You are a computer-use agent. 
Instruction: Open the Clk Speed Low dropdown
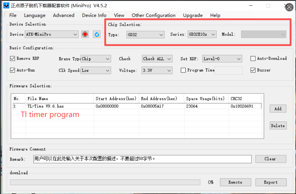(96, 70)
